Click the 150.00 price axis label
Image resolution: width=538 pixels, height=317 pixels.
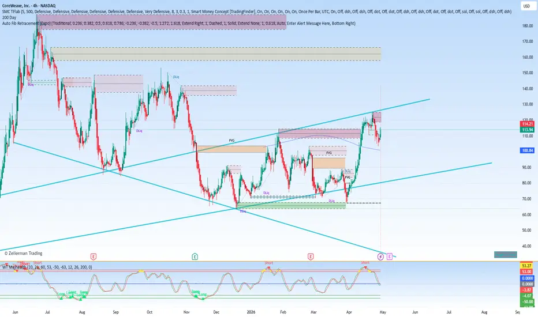[528, 73]
